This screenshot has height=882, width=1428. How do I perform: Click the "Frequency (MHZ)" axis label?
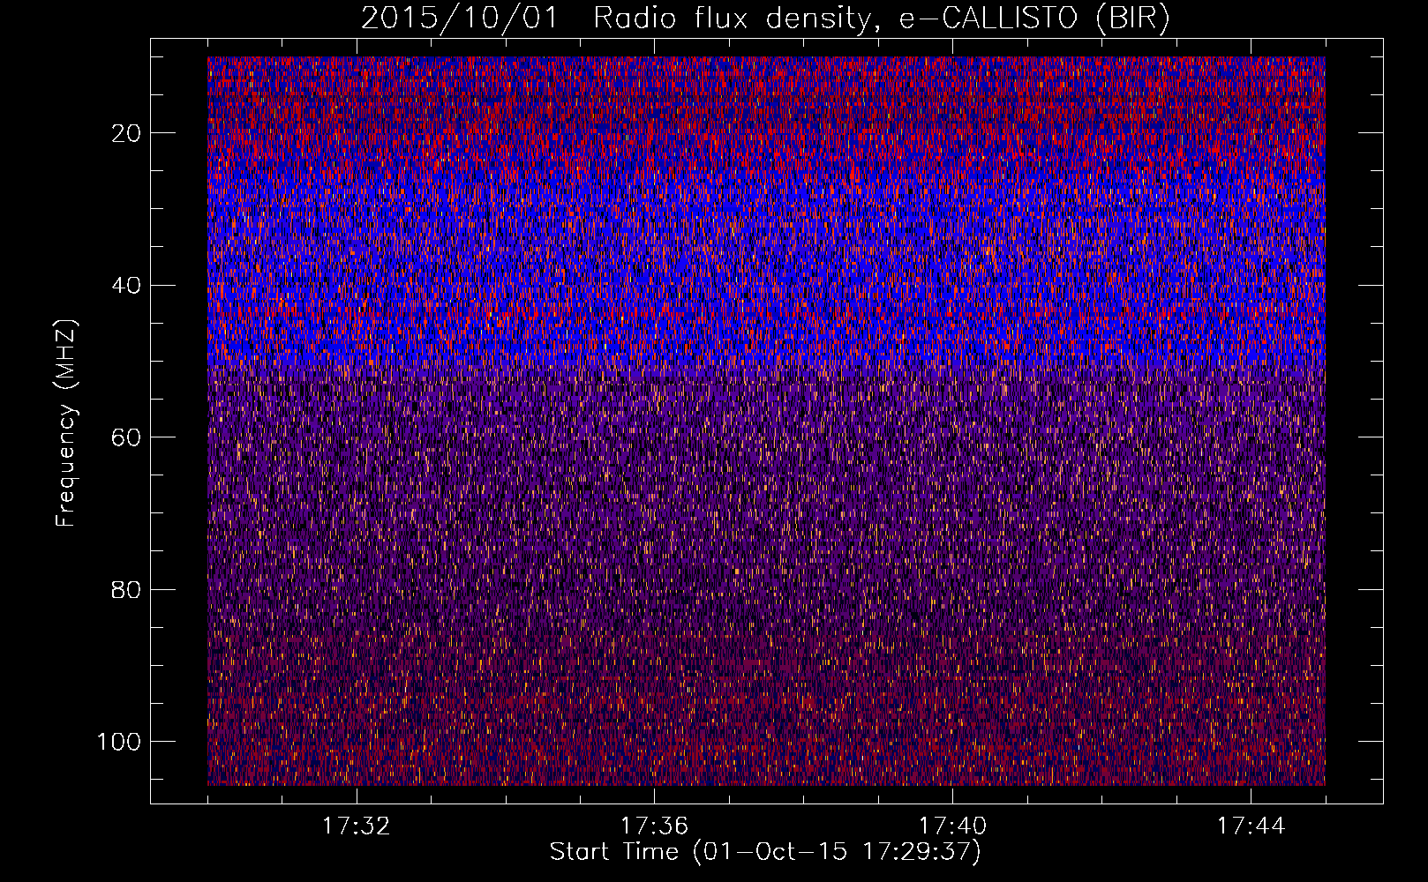(66, 422)
